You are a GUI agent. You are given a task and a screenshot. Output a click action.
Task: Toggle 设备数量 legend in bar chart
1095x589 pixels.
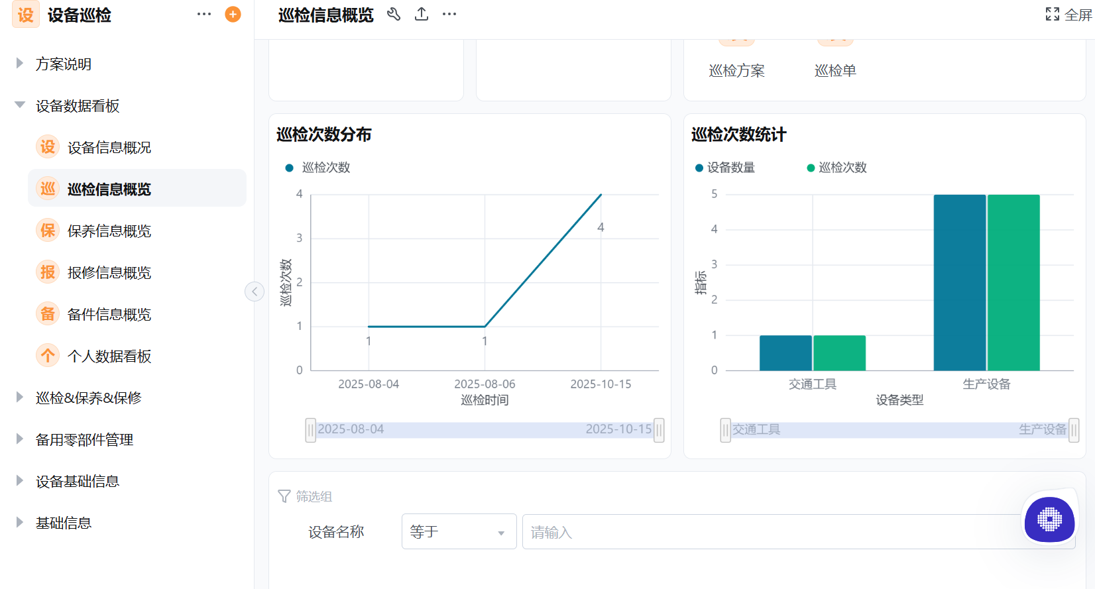tap(725, 168)
